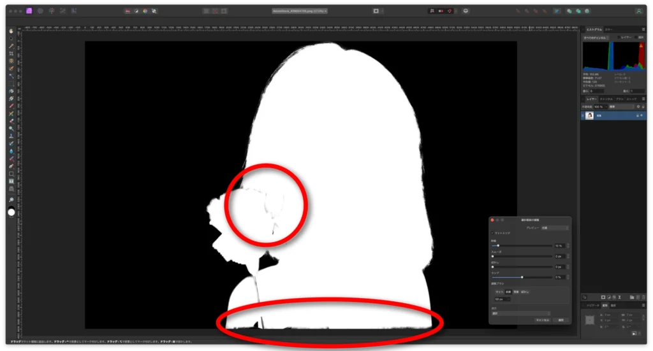Toggle the マットエッジ checkbox

point(492,234)
